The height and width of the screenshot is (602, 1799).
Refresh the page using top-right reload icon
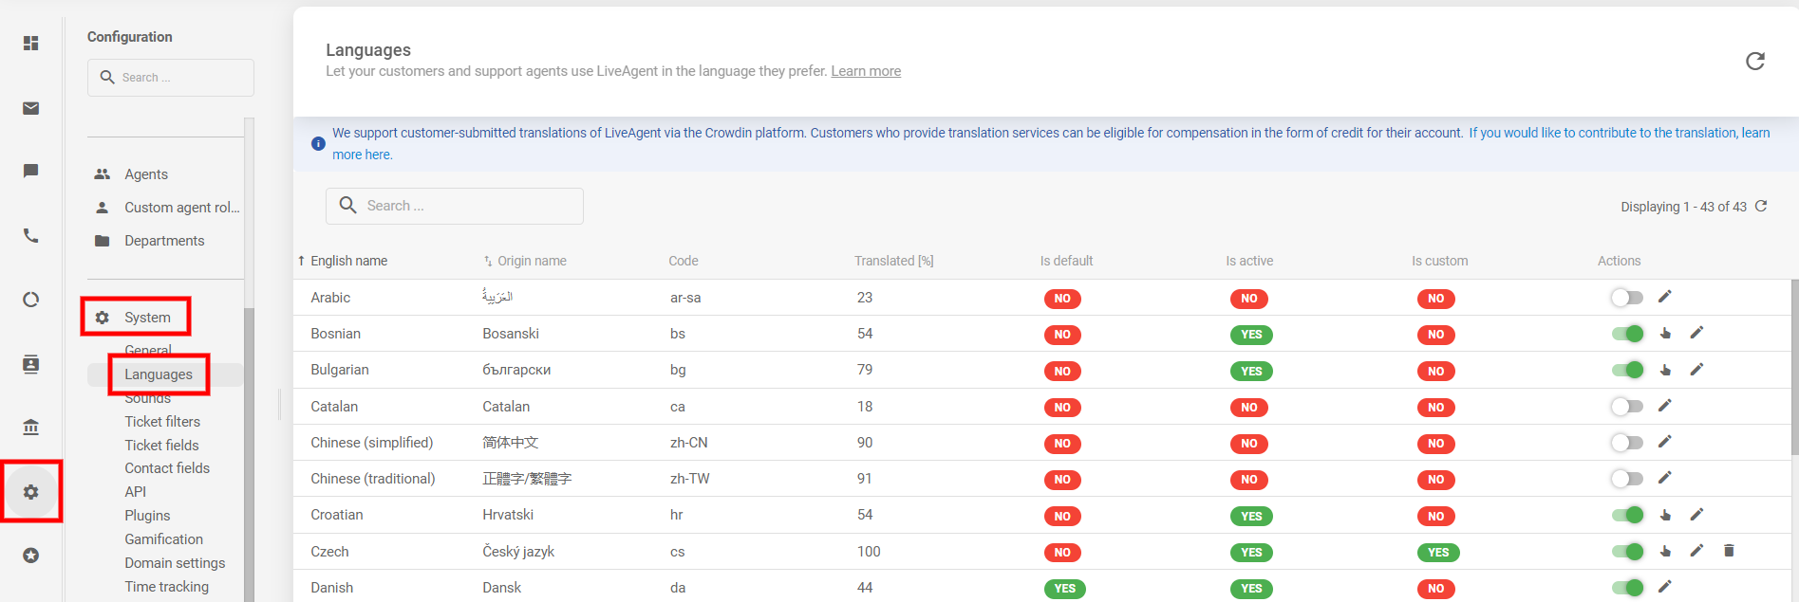tap(1754, 62)
